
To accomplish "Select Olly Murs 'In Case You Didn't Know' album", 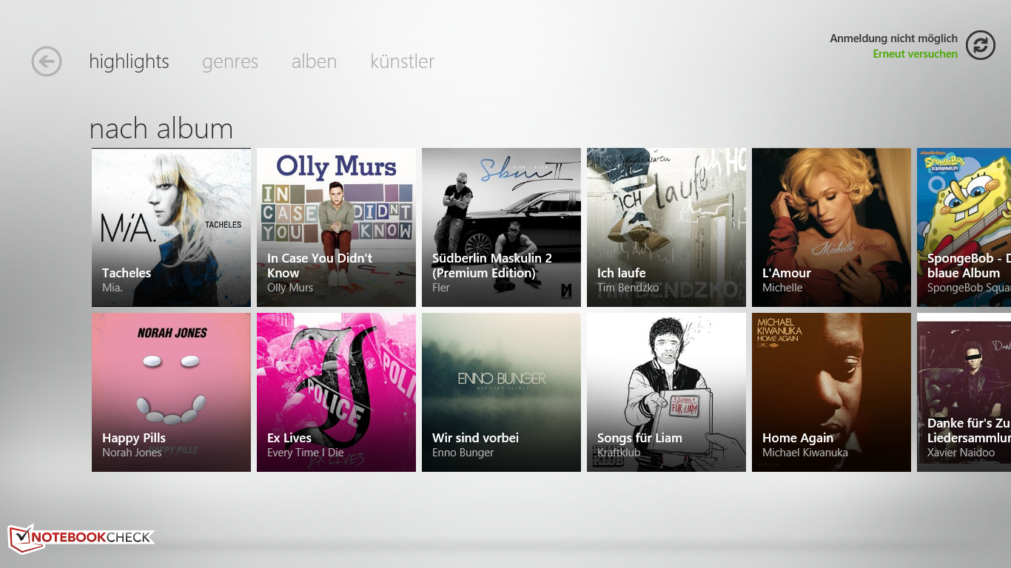I will coord(336,227).
